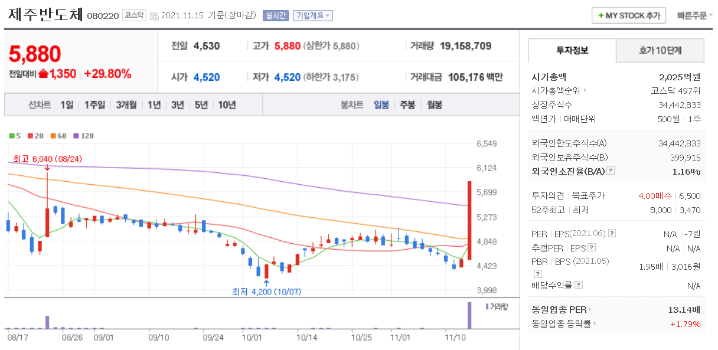
Task: Select the 1년 line chart period
Action: [x=154, y=105]
